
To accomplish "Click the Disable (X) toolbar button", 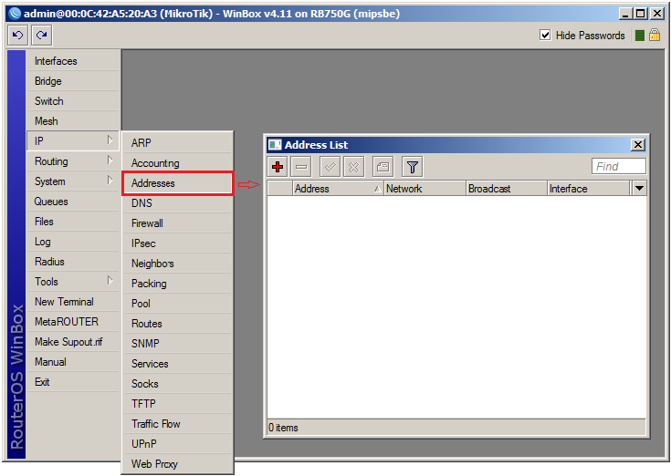I will click(353, 167).
